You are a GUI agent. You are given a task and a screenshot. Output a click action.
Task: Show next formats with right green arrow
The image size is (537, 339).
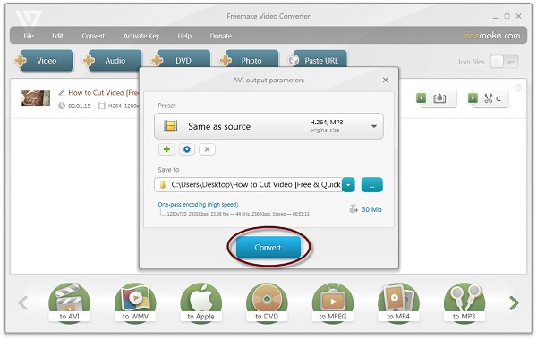514,302
